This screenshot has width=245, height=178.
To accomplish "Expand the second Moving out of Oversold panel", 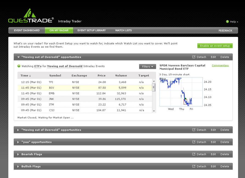I will 18,130.
